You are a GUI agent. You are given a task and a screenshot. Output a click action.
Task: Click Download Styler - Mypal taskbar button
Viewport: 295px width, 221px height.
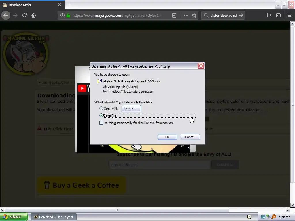[x=53, y=217]
